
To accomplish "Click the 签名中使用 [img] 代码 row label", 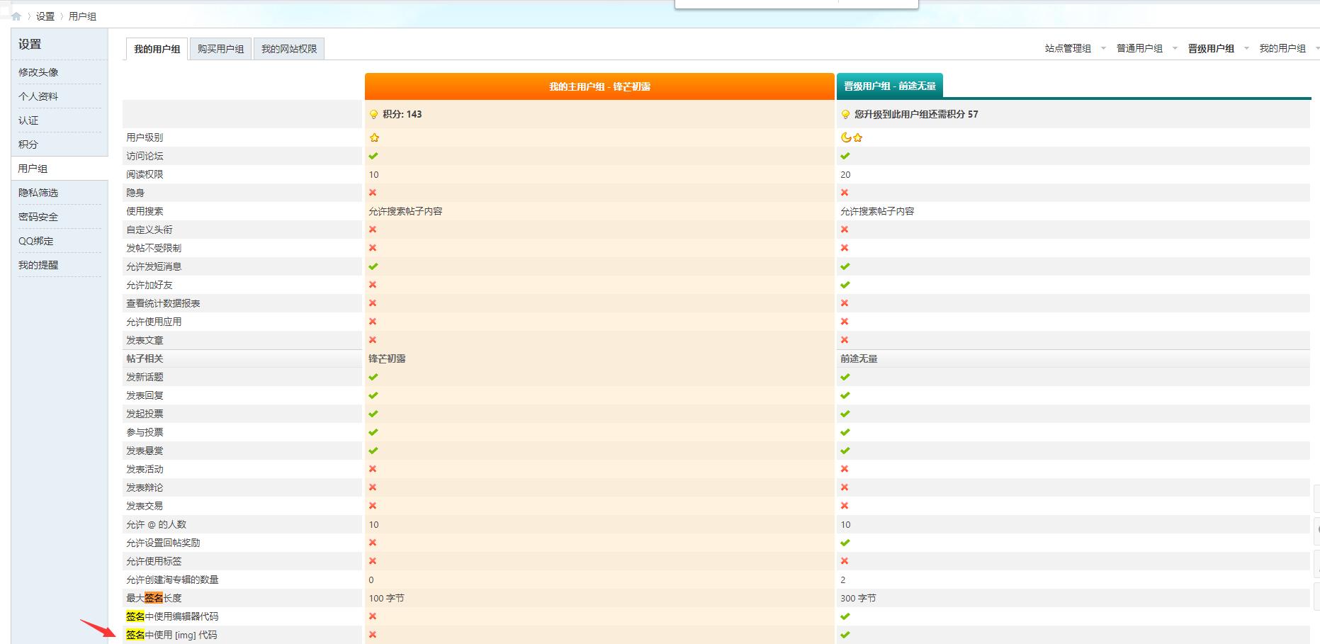I will [171, 635].
